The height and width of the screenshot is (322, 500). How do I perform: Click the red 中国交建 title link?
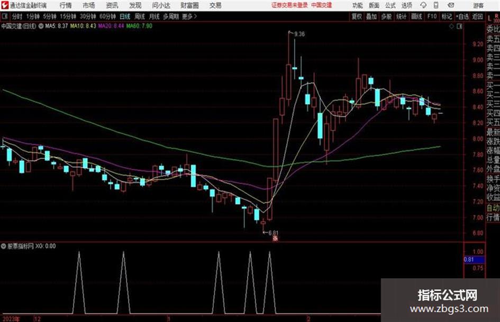[x=322, y=5]
